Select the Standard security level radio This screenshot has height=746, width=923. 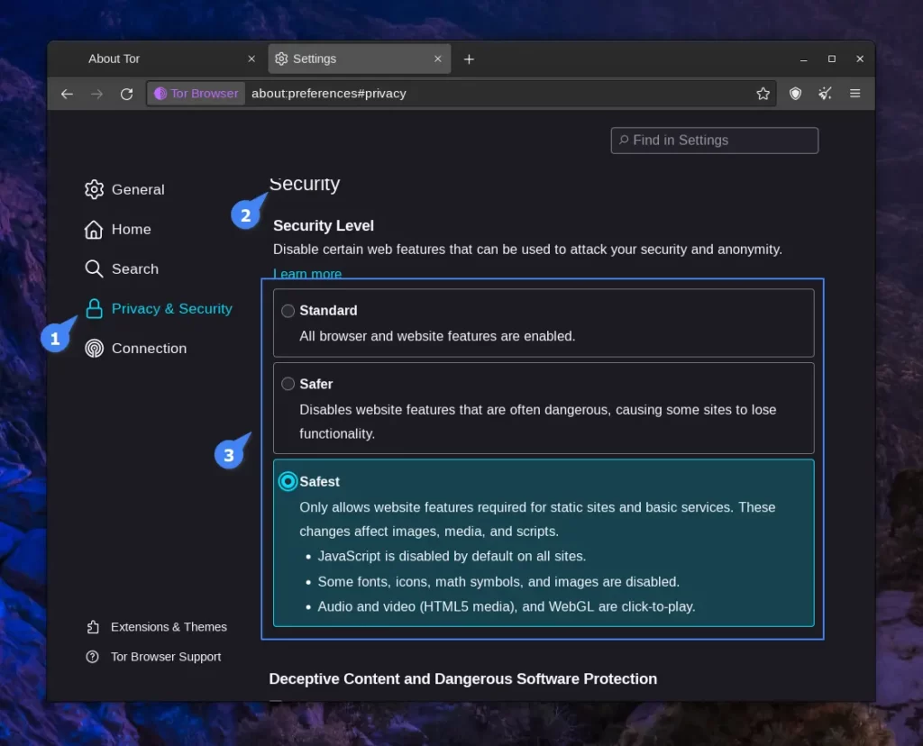tap(288, 311)
